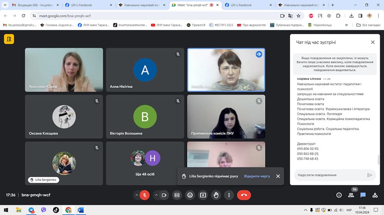This screenshot has height=215, width=384.
Task: Switch to the last Навчально-науковий tab
Action: click(x=302, y=5)
